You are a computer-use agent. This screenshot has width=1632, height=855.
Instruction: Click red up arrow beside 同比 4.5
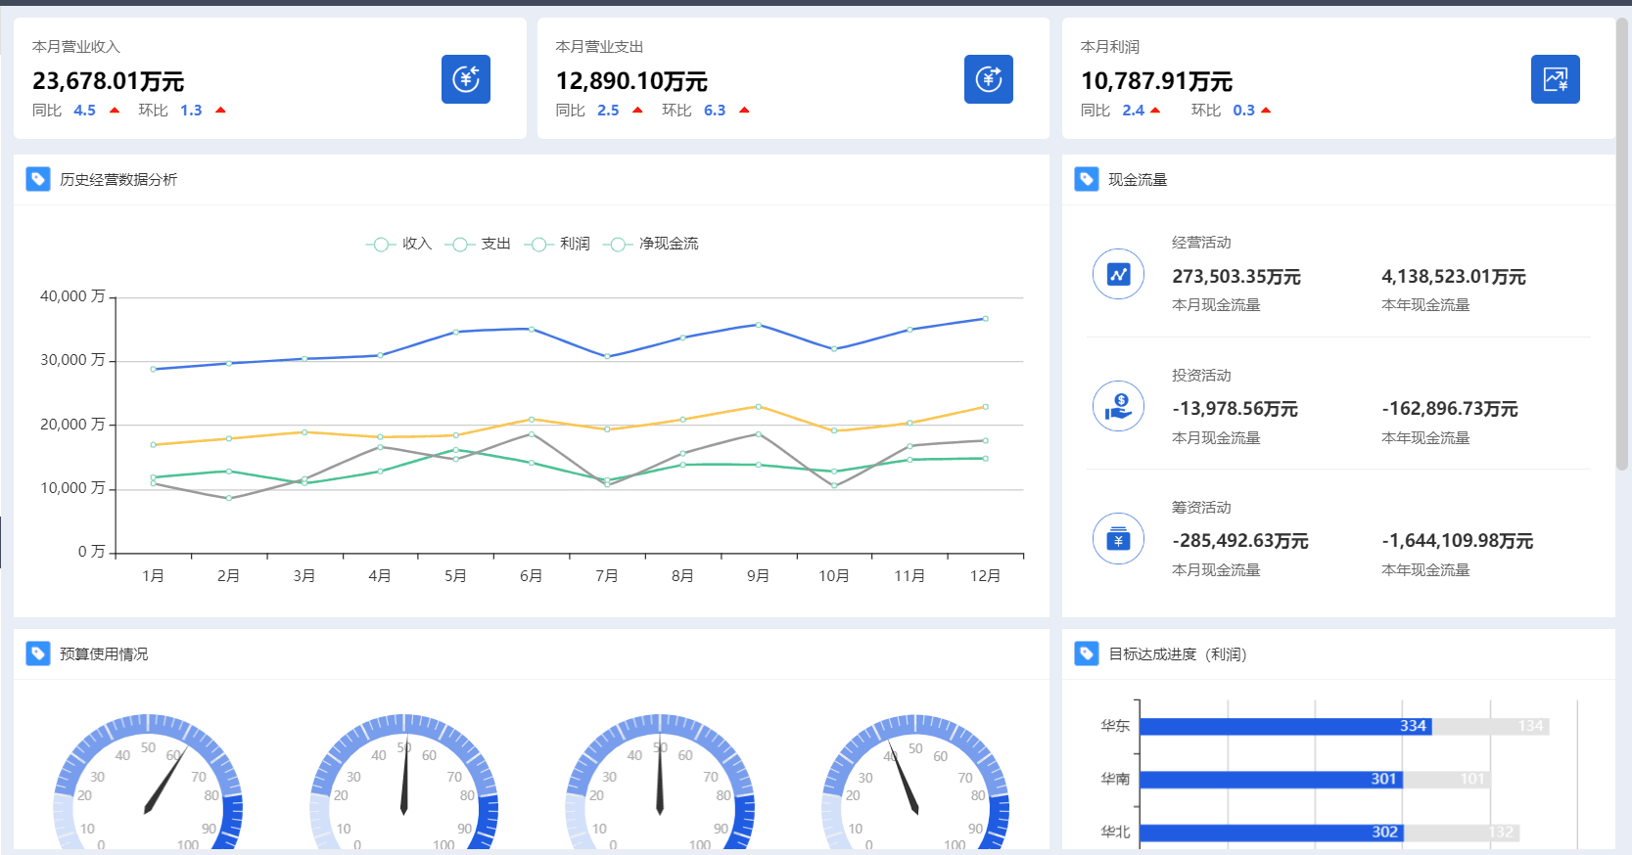click(115, 111)
